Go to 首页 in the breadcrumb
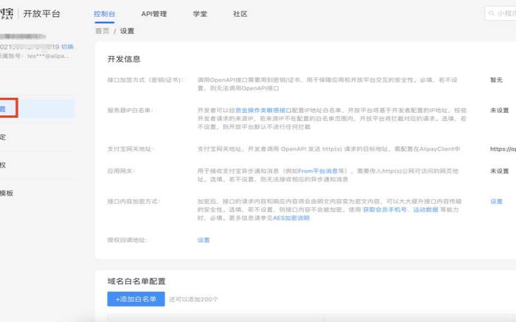The image size is (516, 322). tap(102, 31)
